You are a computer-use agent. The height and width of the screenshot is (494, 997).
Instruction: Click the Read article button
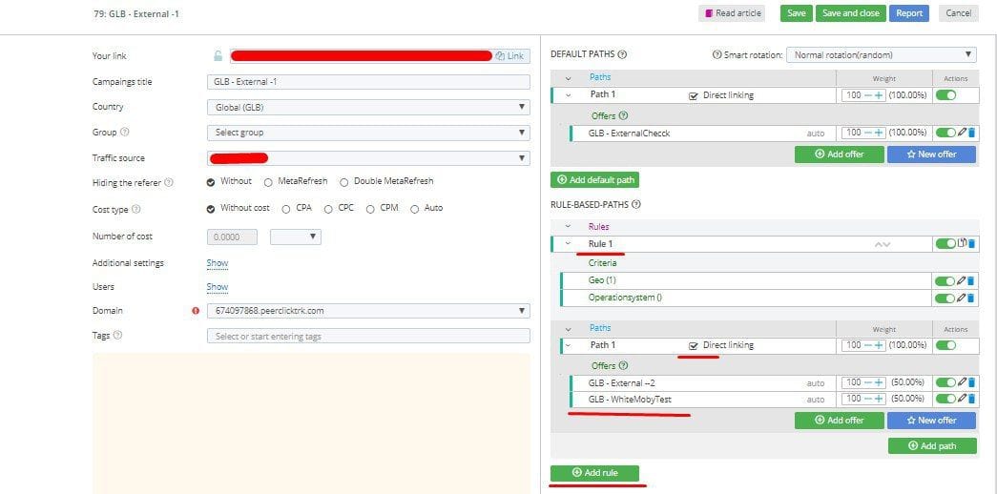pos(733,13)
